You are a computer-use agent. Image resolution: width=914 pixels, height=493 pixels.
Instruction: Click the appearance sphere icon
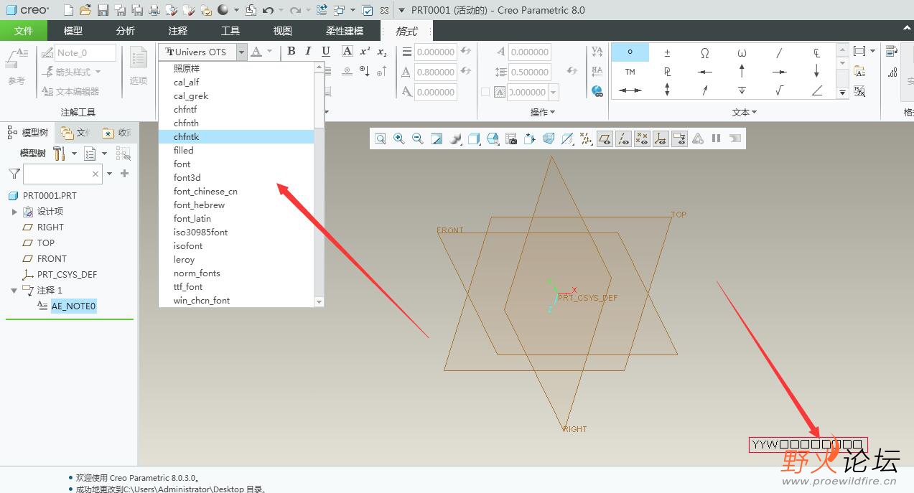click(223, 10)
